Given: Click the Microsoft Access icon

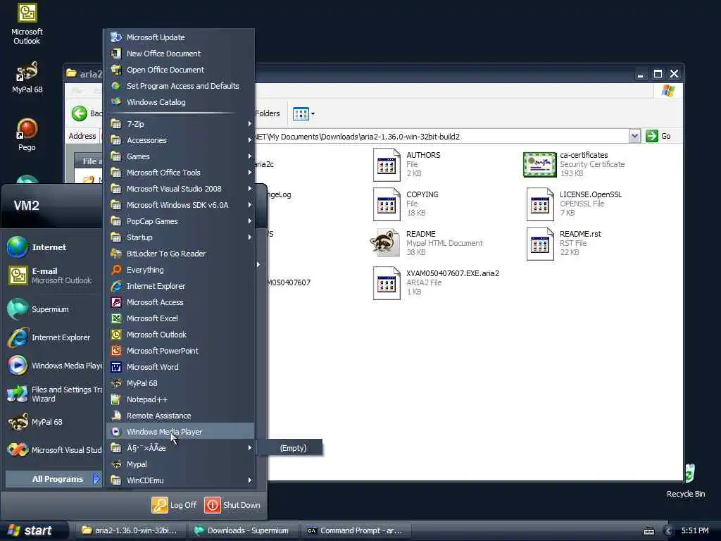Looking at the screenshot, I should tap(116, 302).
